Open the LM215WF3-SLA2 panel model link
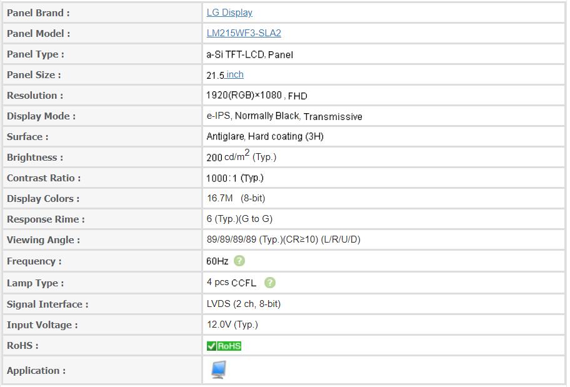570x387 pixels. (244, 33)
